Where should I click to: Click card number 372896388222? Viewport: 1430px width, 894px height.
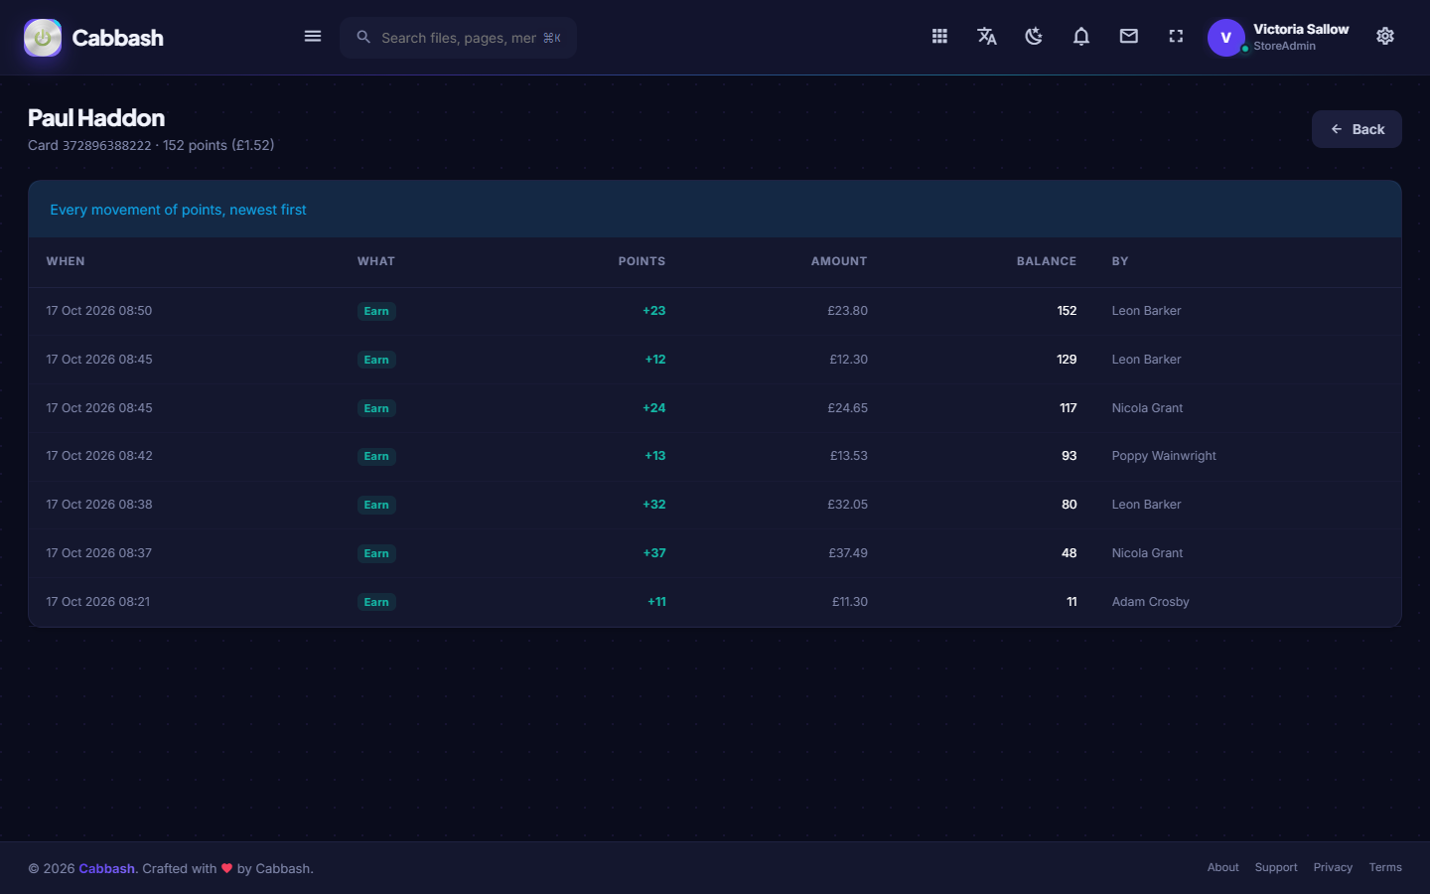click(x=107, y=146)
